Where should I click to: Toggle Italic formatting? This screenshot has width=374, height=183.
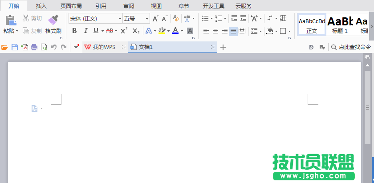point(85,31)
